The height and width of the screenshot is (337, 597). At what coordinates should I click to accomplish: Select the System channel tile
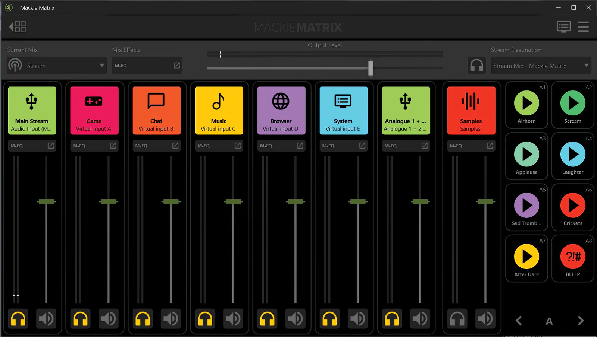coord(344,111)
